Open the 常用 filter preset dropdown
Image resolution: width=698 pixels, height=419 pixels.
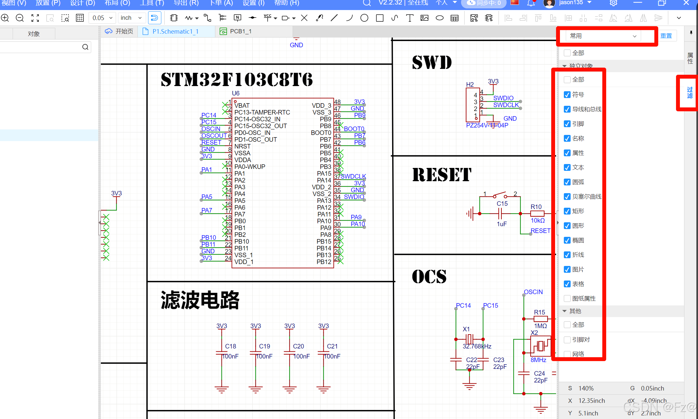click(603, 36)
